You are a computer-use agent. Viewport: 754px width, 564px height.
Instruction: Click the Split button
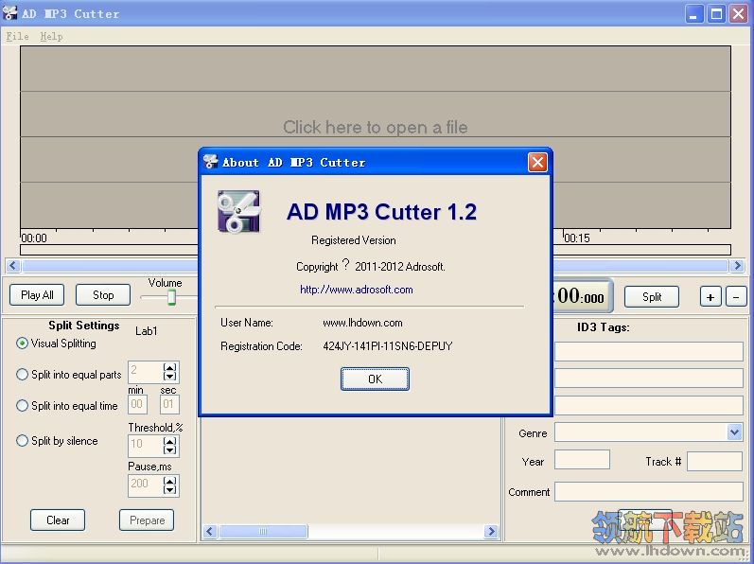click(x=652, y=296)
